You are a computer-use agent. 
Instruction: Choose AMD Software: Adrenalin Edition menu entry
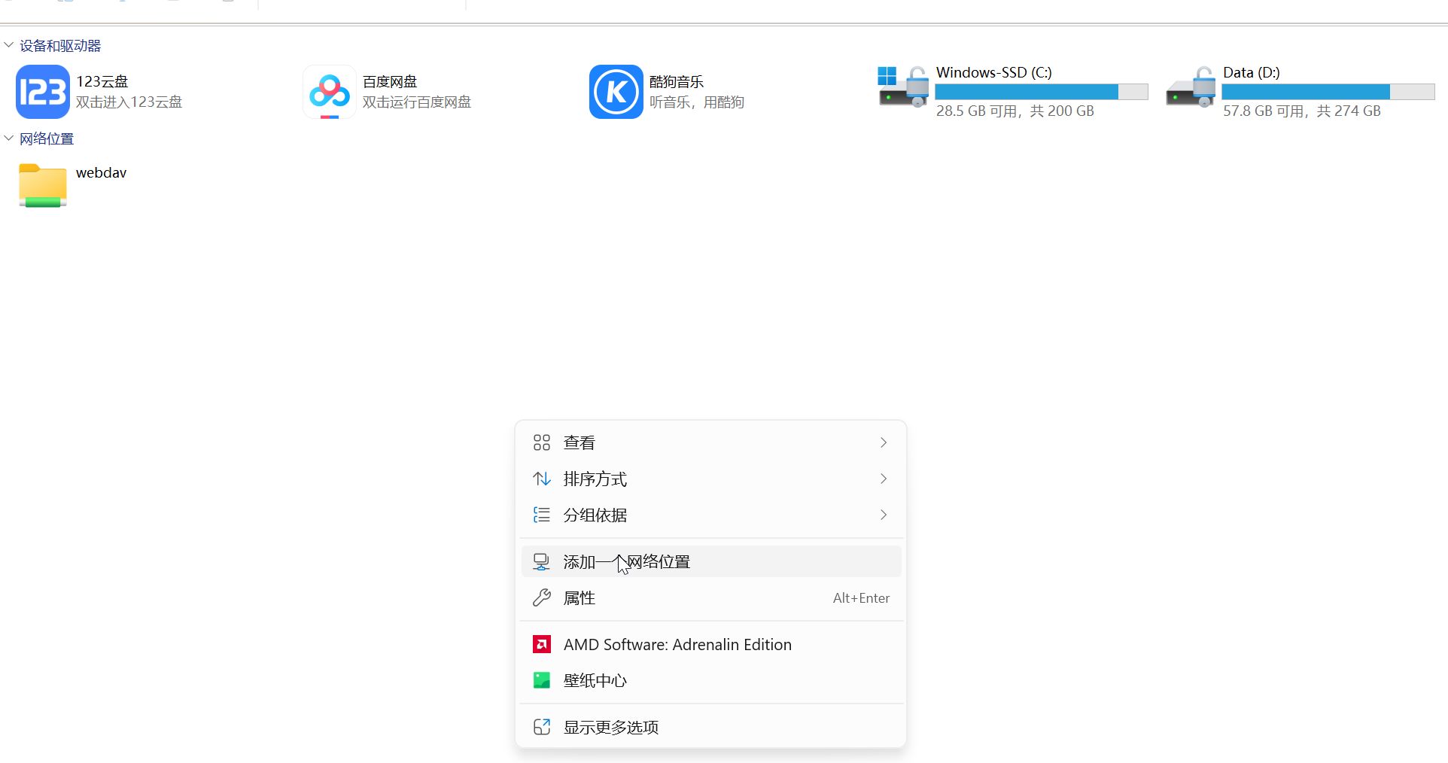[711, 644]
